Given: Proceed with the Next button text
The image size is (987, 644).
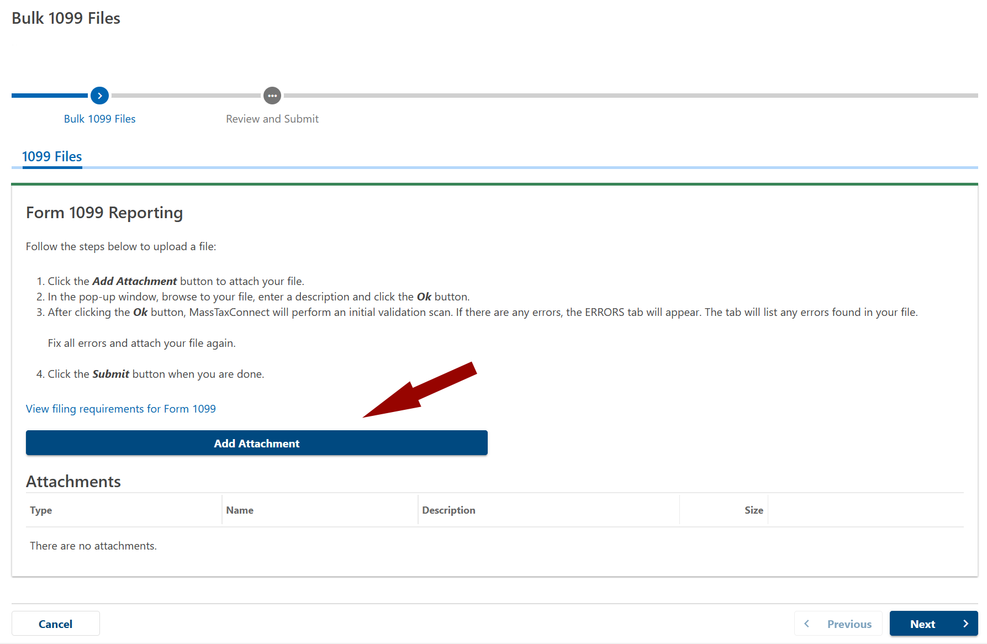Looking at the screenshot, I should pyautogui.click(x=922, y=624).
